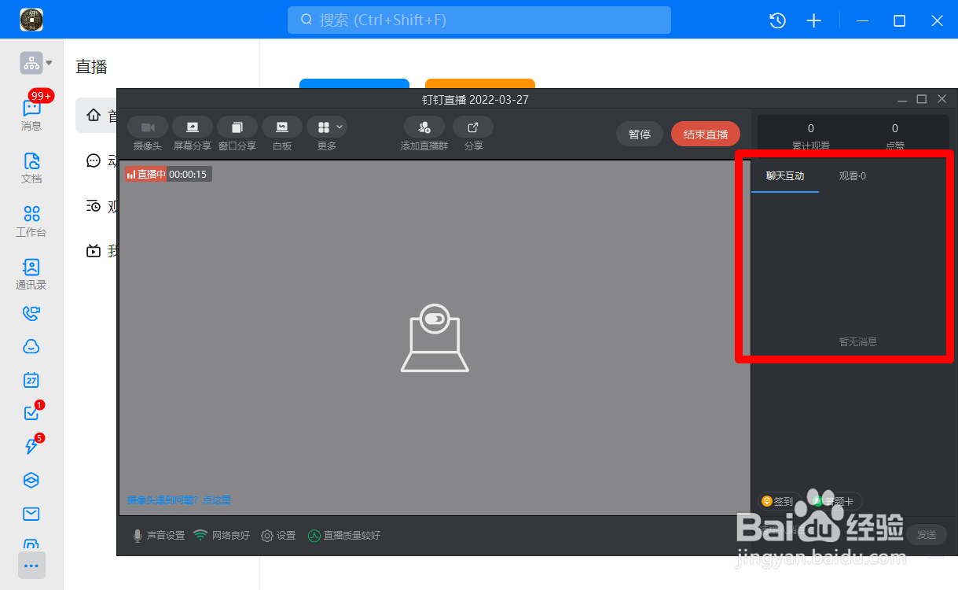Open the stacked-layers project icon in sidebar
958x590 pixels.
coord(31,480)
